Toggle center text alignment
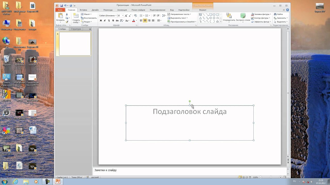The height and width of the screenshot is (185, 330). click(x=145, y=21)
